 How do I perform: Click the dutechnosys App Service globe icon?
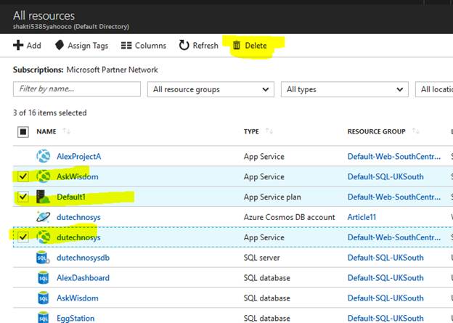tap(44, 237)
